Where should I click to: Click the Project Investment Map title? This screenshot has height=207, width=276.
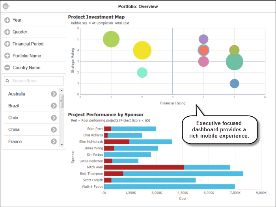[96, 17]
